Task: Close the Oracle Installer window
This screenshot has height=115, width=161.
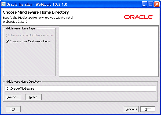Action: click(x=157, y=4)
